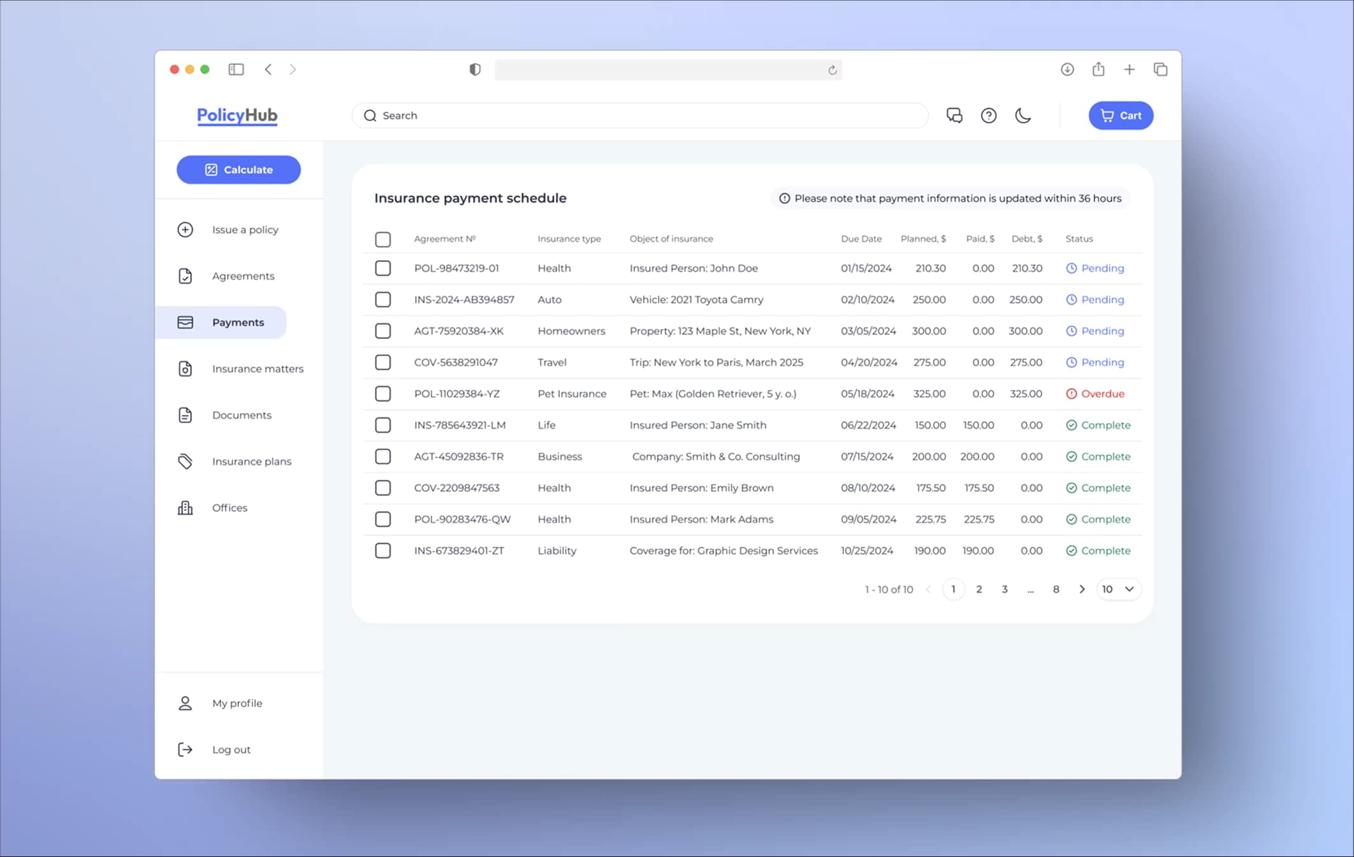The image size is (1354, 857).
Task: Jump to pagination page 8
Action: tap(1056, 589)
